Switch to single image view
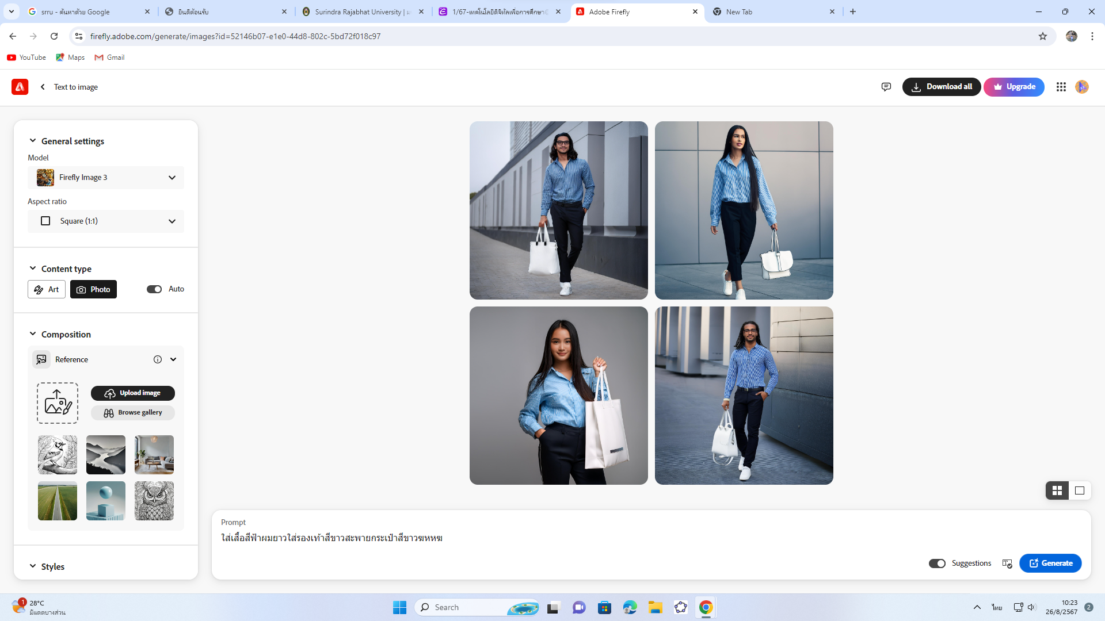Image resolution: width=1105 pixels, height=621 pixels. (x=1080, y=490)
